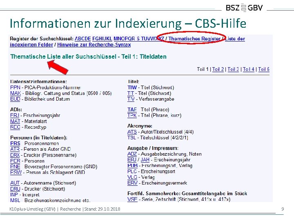294x220 pixels.
Task: Click the Datensatzinformationen section heading
Action: click(x=38, y=81)
